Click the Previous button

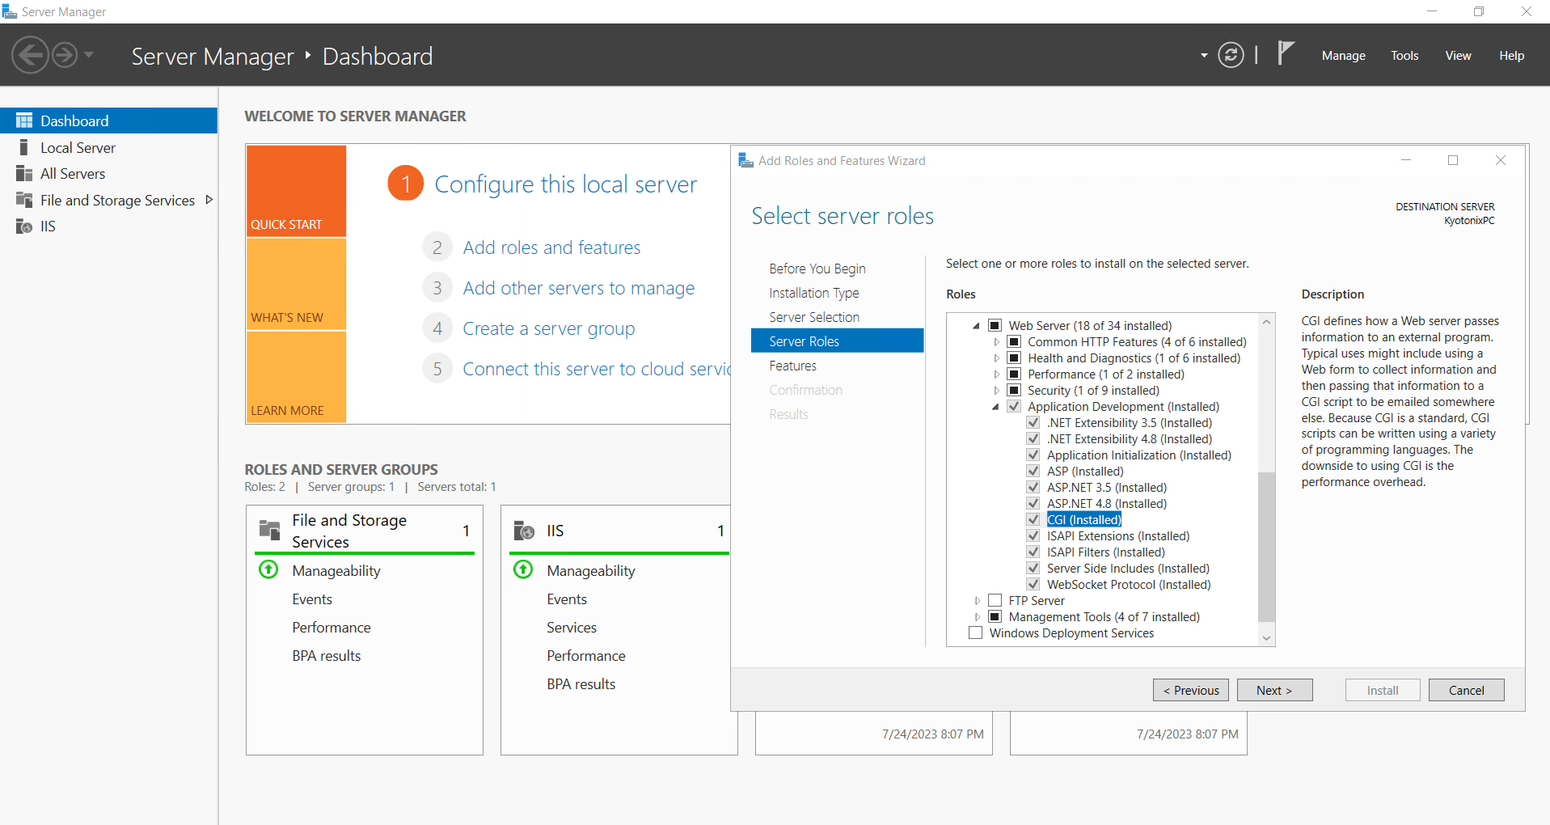coord(1191,690)
